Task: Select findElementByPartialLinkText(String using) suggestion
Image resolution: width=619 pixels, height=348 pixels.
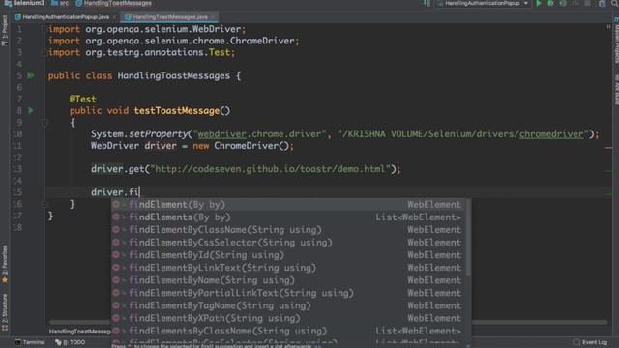Action: (x=289, y=293)
